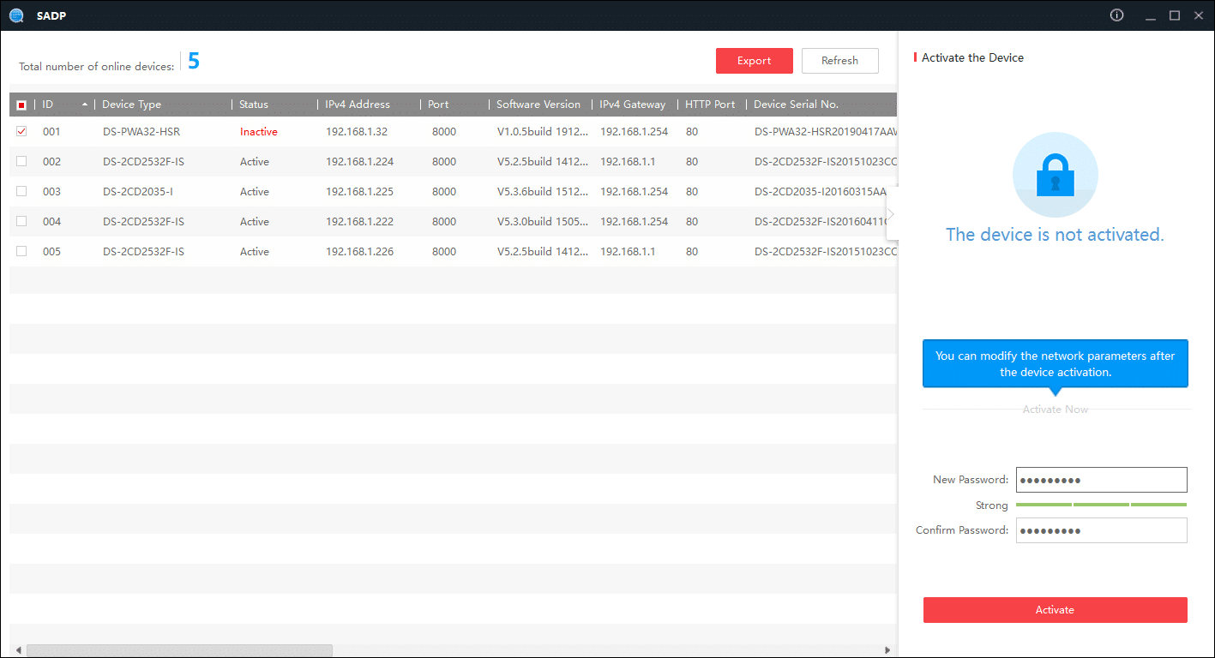The image size is (1215, 658).
Task: Select checkbox for device 005
Action: [x=21, y=252]
